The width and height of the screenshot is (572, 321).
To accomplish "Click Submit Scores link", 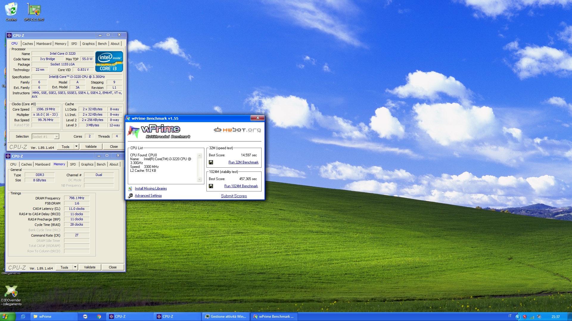I will 234,196.
